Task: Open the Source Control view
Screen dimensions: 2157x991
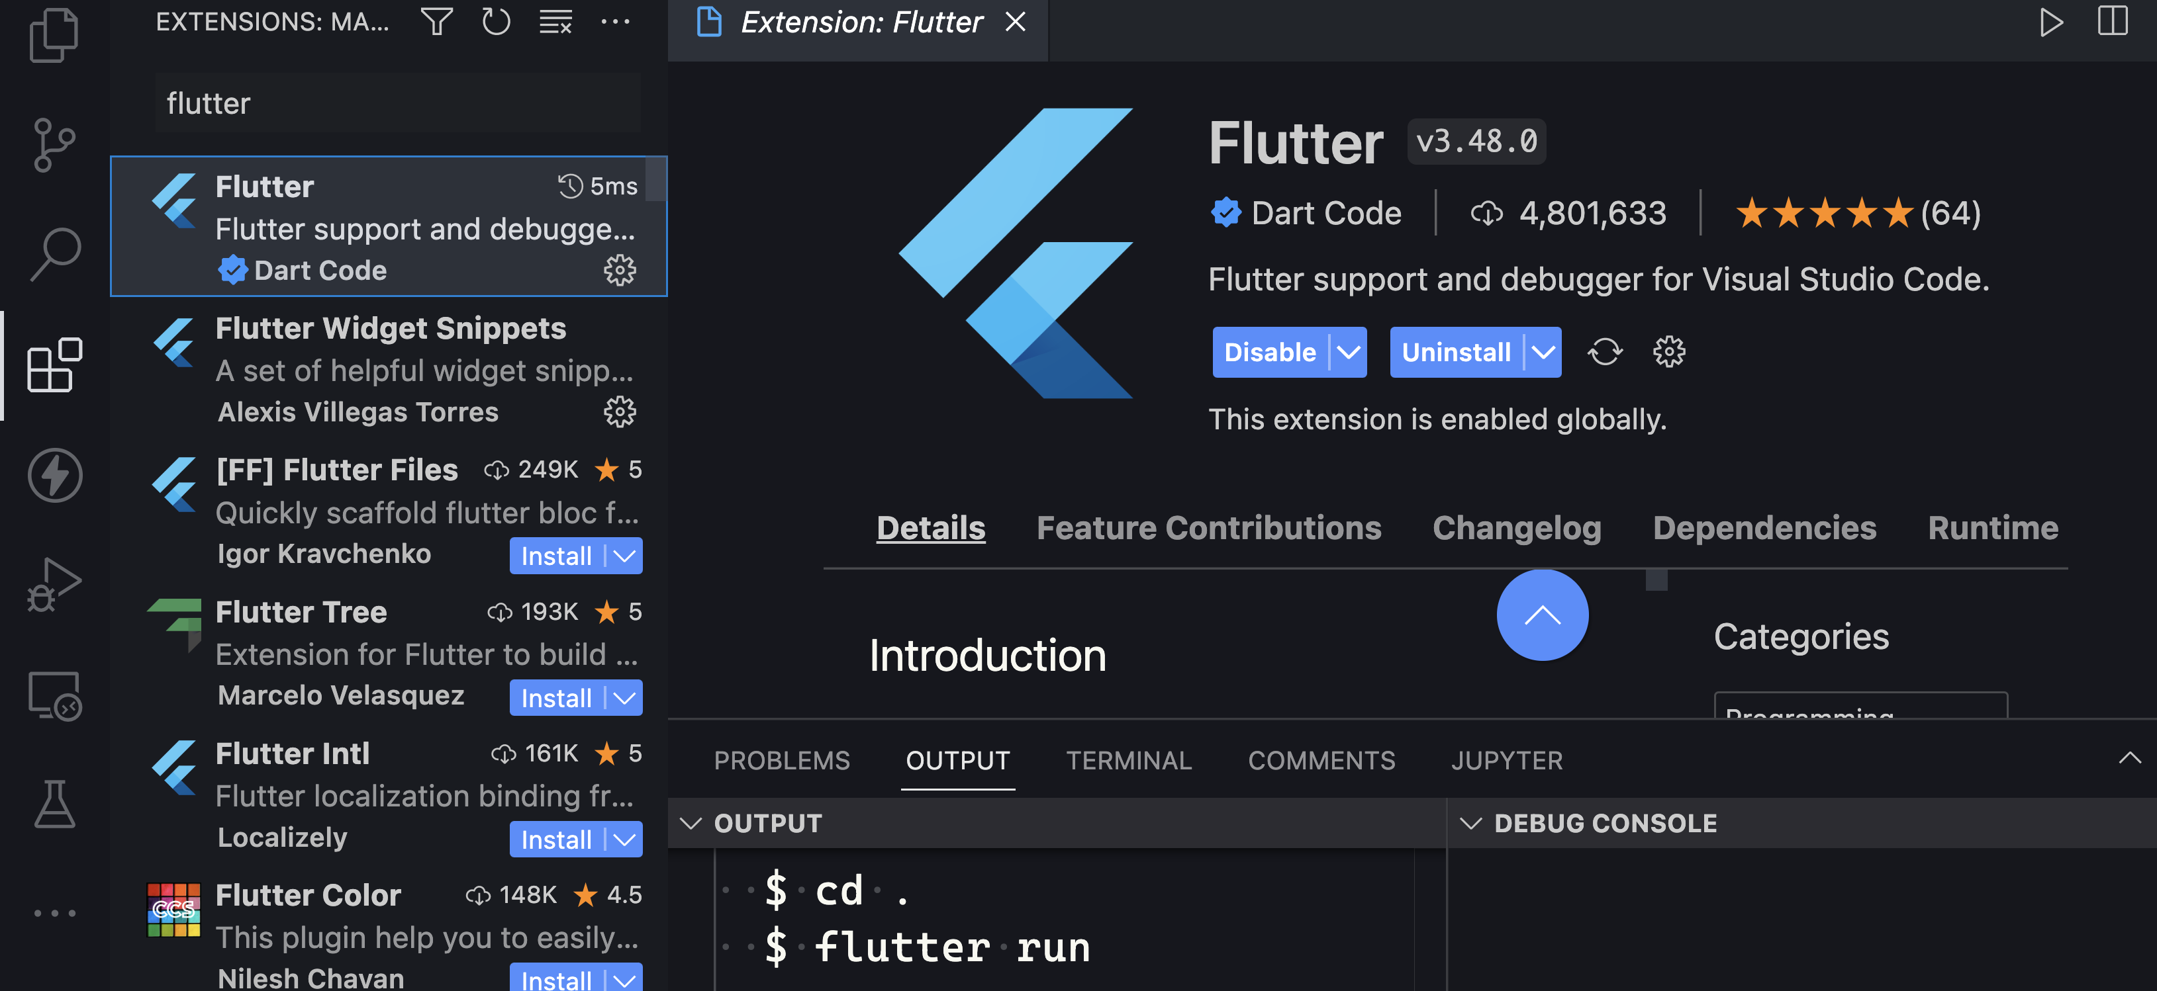Action: tap(54, 144)
